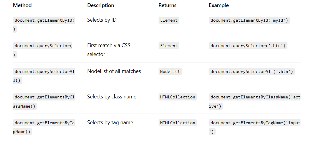Click the Returns column header

tap(167, 5)
